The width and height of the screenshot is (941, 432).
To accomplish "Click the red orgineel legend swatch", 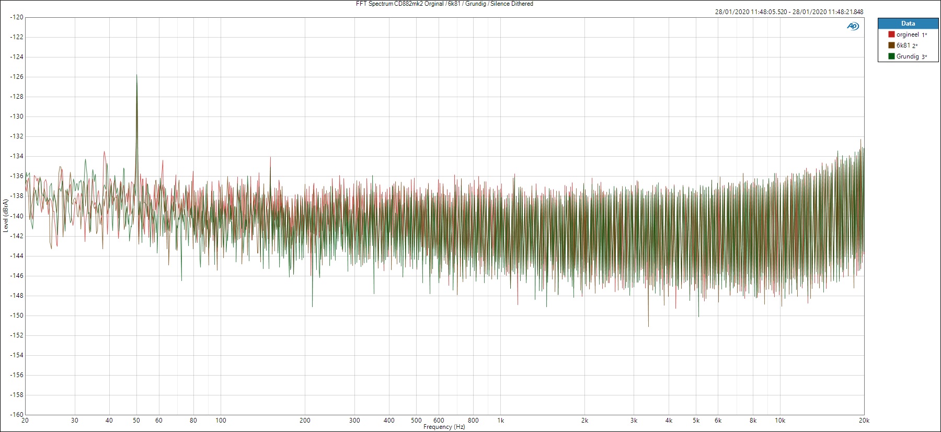I will click(891, 34).
